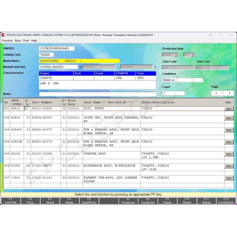The image size is (237, 237).
Task: Click Abb button for STARTER ASSY row
Action: tap(229, 154)
